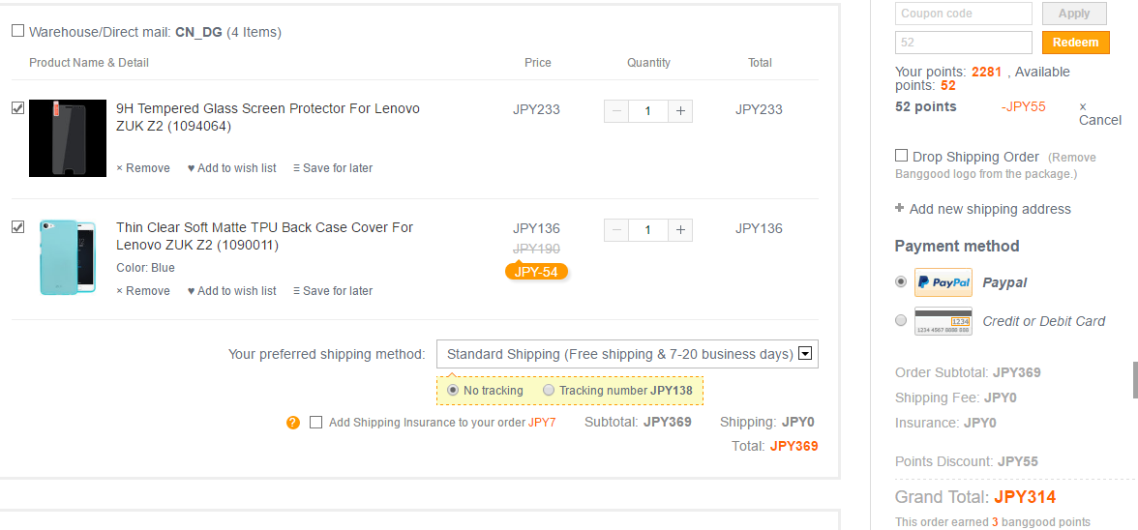Increase quantity of the screen protector
Screen dimensions: 1138x530
(681, 111)
